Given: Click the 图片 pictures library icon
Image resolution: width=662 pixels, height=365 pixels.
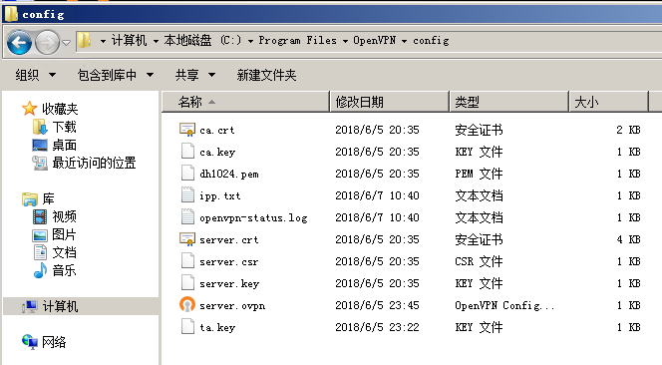Looking at the screenshot, I should coord(40,235).
